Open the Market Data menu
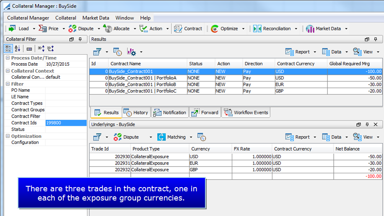Image resolution: width=384 pixels, height=216 pixels. [96, 18]
